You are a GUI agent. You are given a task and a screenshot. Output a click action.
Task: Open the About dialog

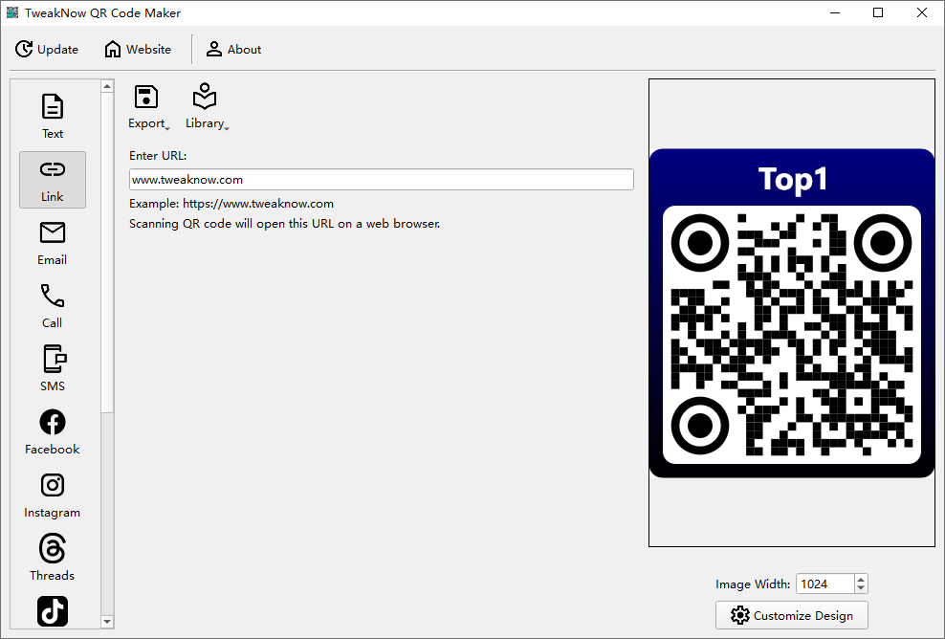click(x=233, y=49)
